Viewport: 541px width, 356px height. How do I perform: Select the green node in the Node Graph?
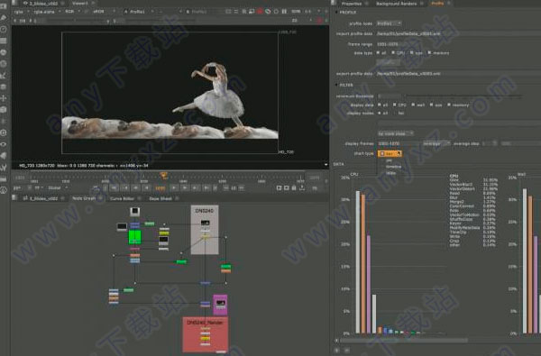coord(134,237)
